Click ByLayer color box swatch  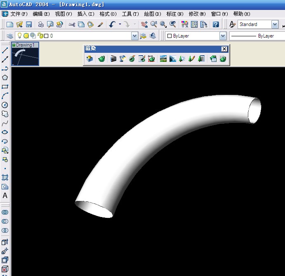170,36
